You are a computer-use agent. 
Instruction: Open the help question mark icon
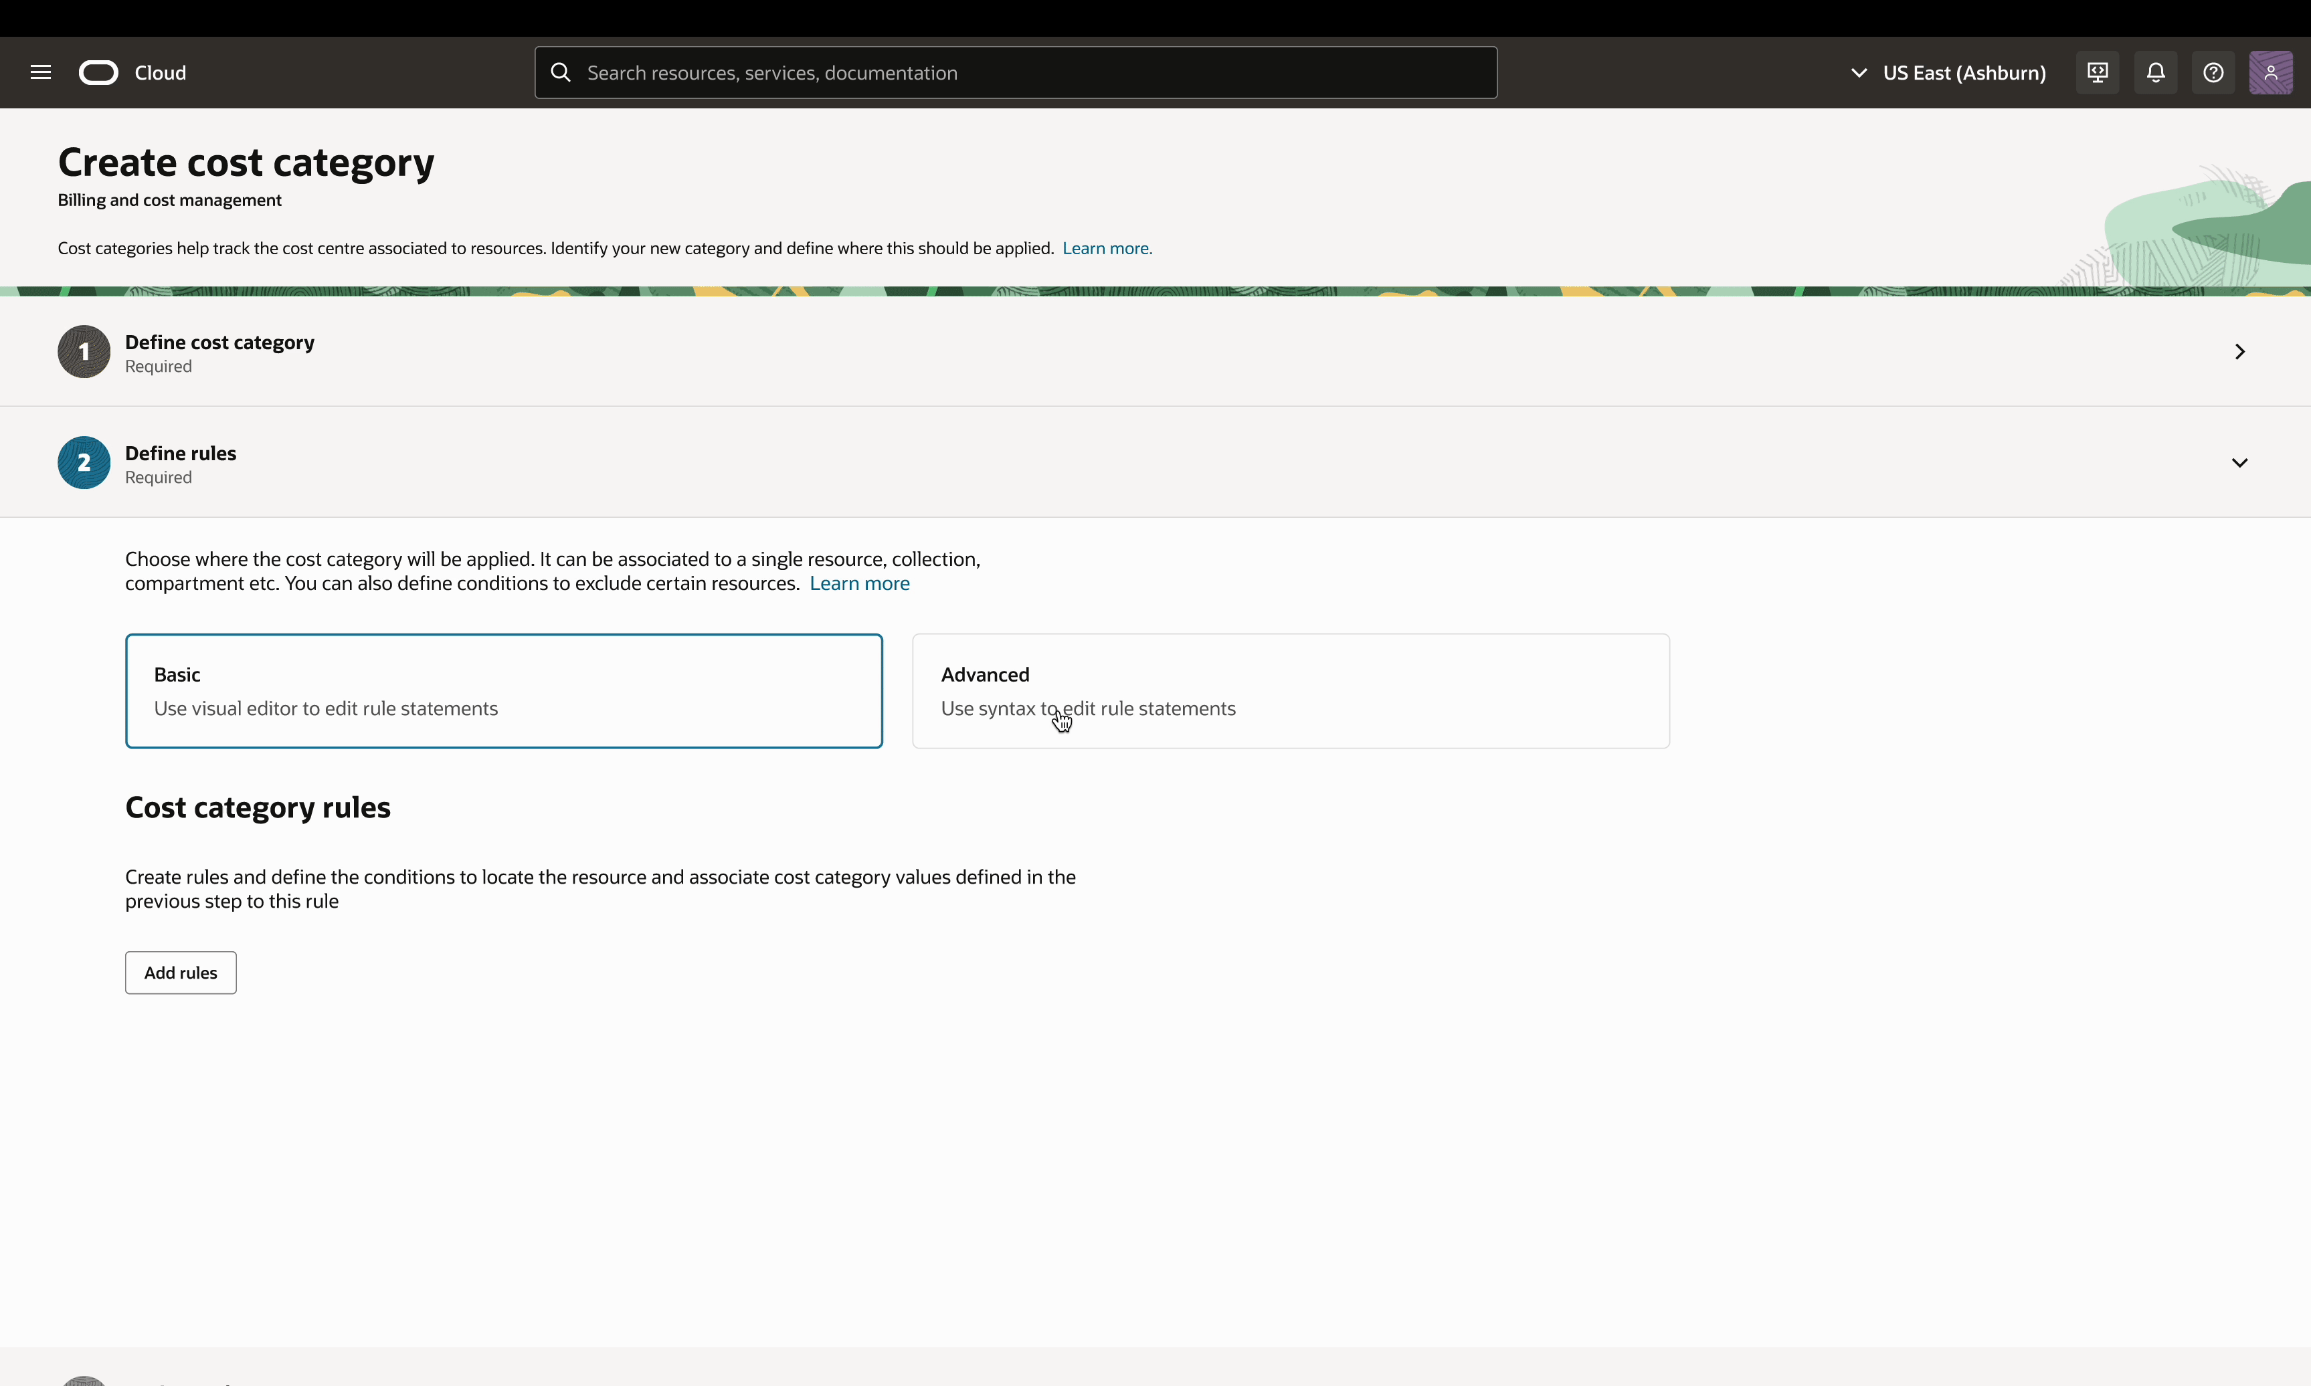[2213, 73]
